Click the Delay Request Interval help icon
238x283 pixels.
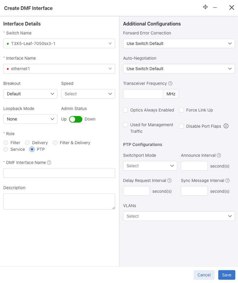169,181
